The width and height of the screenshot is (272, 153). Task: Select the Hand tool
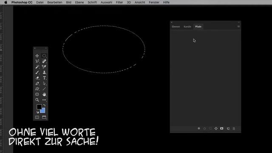click(44, 94)
